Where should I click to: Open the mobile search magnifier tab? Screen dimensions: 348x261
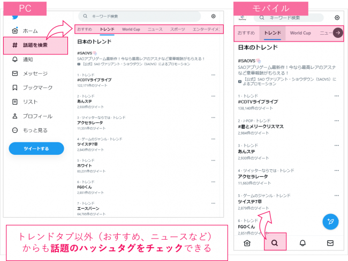(275, 243)
